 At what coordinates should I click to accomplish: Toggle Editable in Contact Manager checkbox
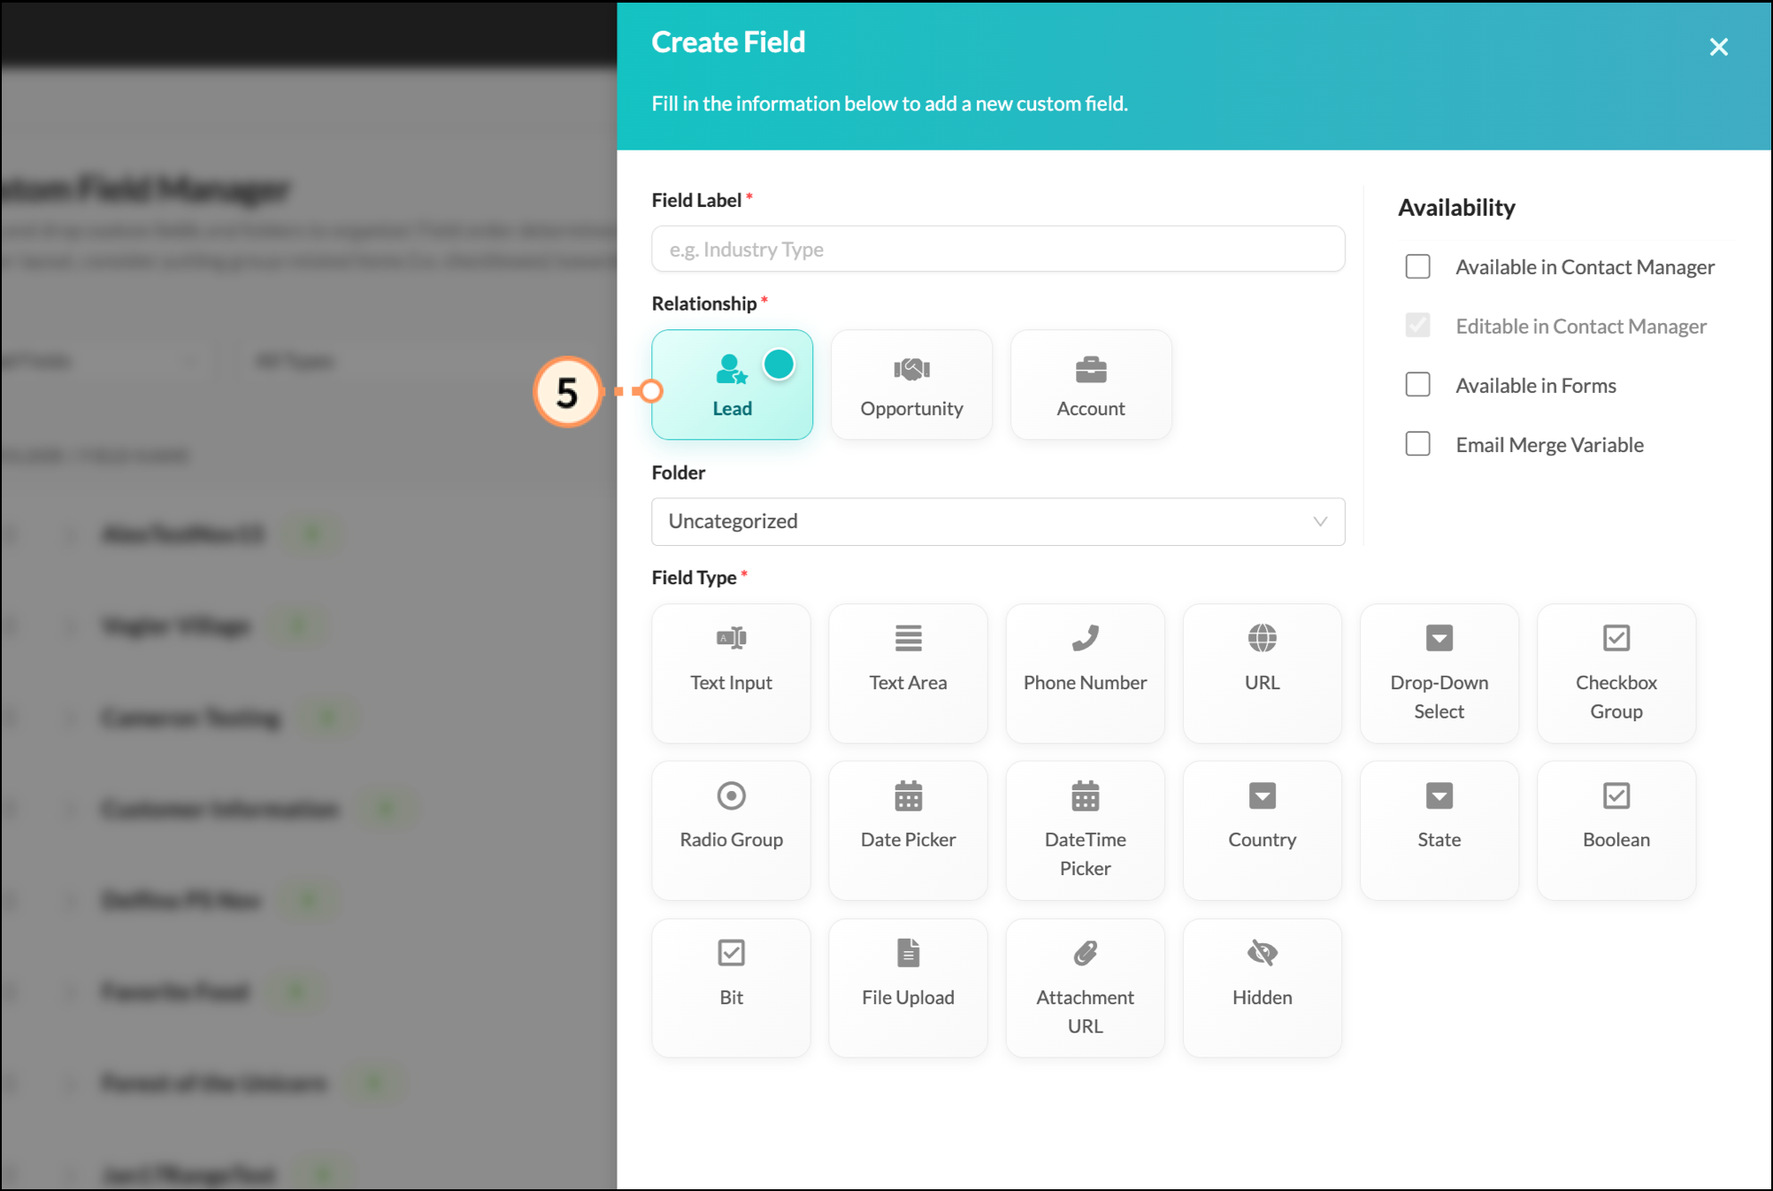pyautogui.click(x=1417, y=326)
